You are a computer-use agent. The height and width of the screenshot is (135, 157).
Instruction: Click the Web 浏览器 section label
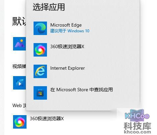click(x=19, y=105)
